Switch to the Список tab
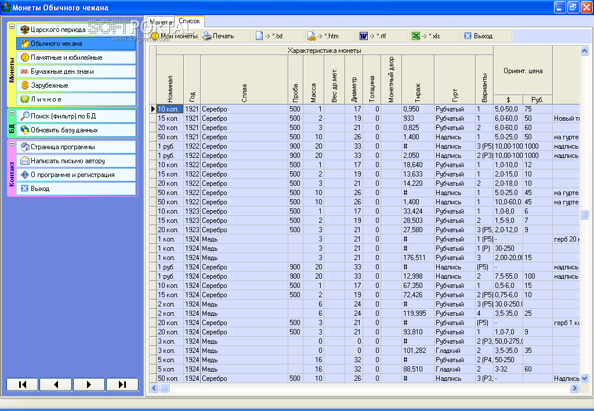 [x=189, y=21]
